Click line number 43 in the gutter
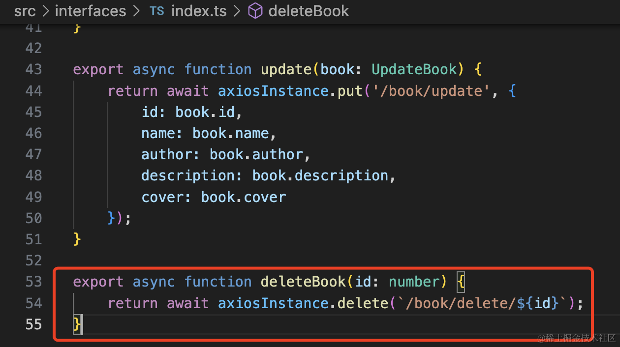 pos(33,70)
